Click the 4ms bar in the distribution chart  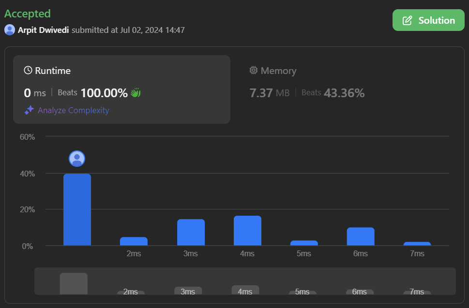click(x=247, y=231)
